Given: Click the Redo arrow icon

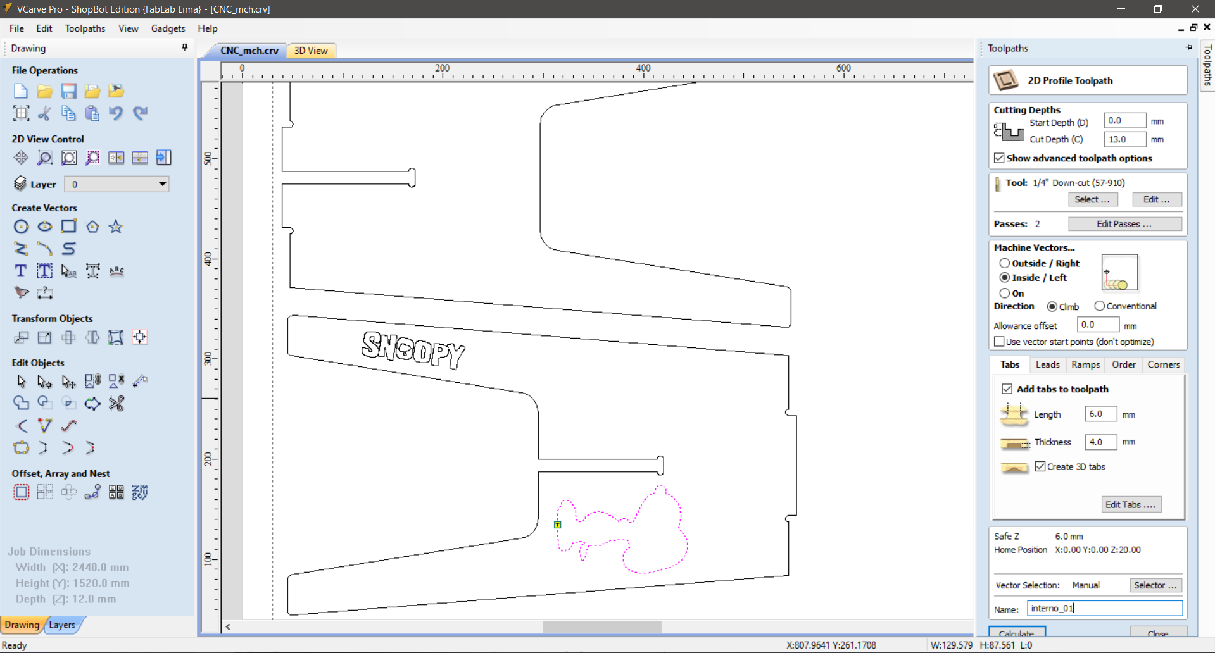Looking at the screenshot, I should (140, 113).
